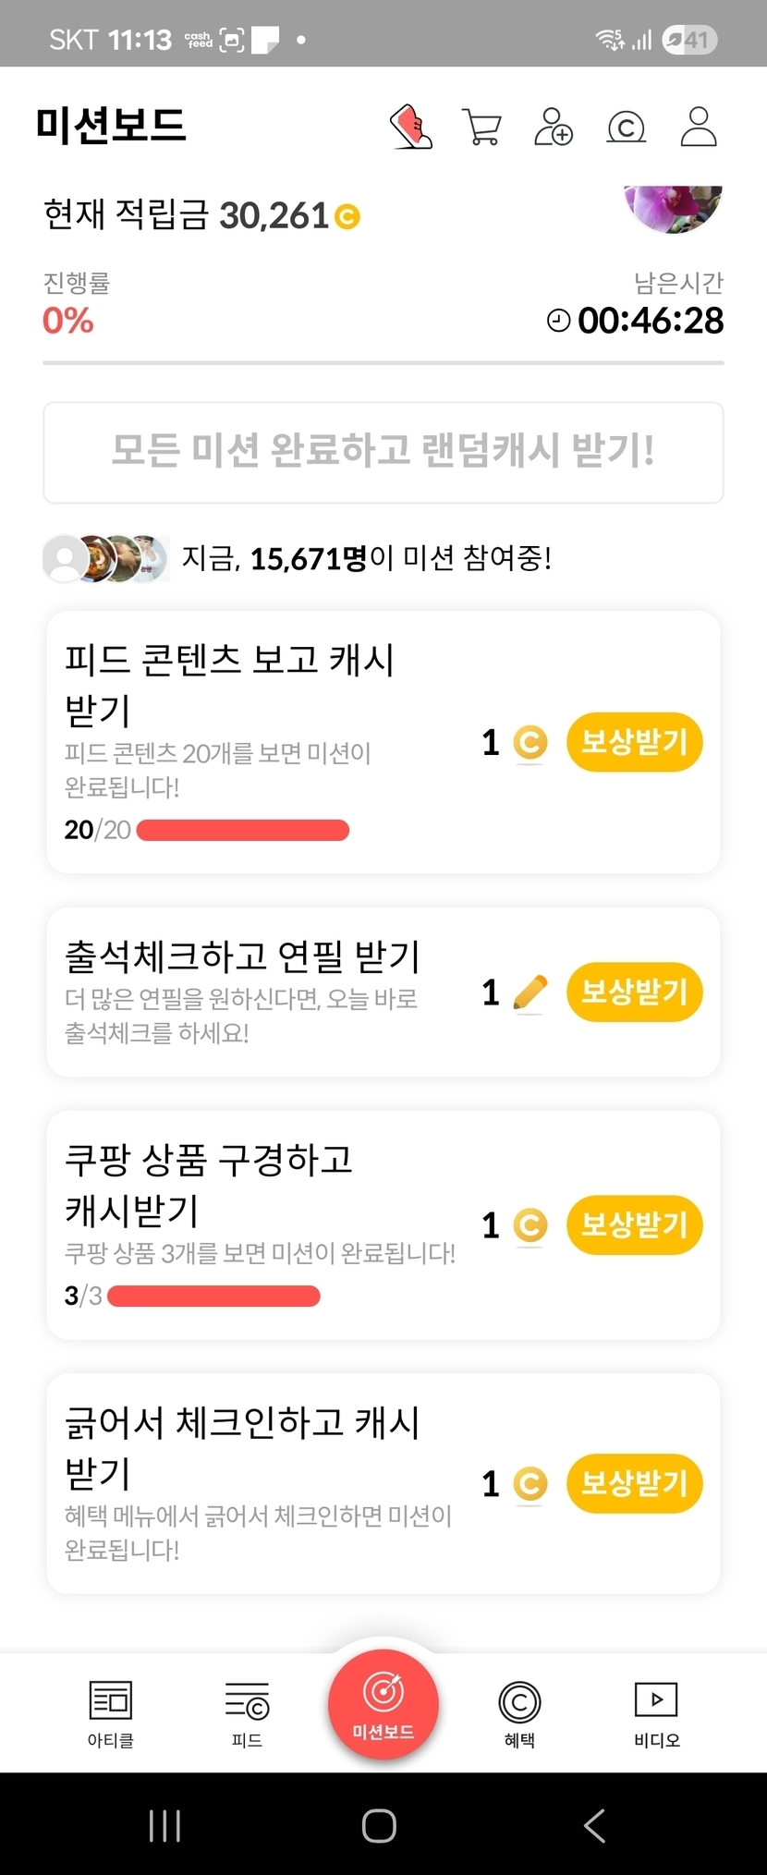Claim reward for 긁어서 체크인 mission

click(x=634, y=1483)
